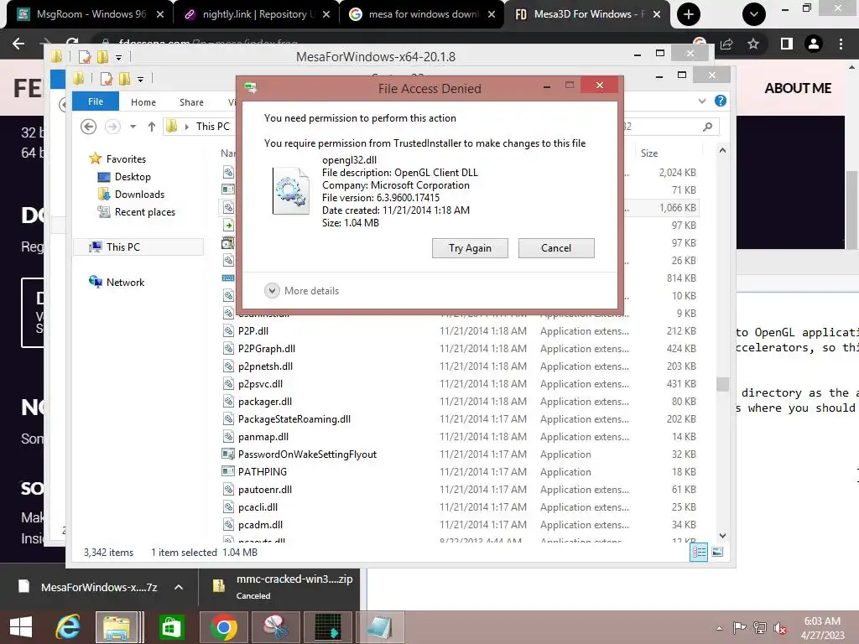Switch to details view icon
The width and height of the screenshot is (859, 644).
[699, 552]
